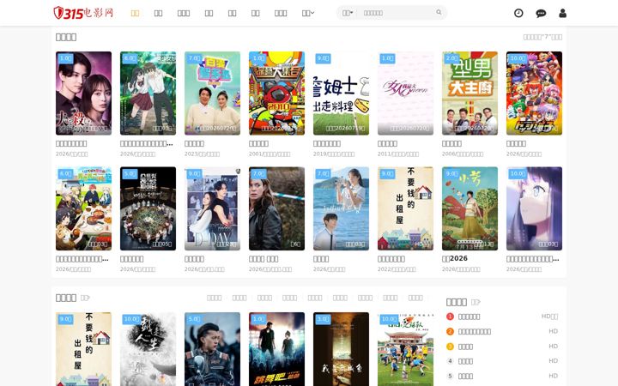
Task: Open the 跳舞吧 dance movie poster
Action: pyautogui.click(x=276, y=349)
